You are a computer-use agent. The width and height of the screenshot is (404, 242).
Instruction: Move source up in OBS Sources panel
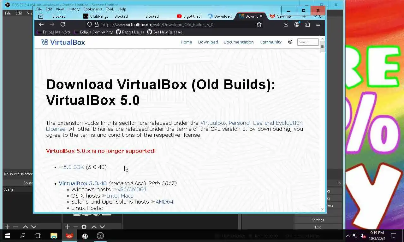[94, 227]
